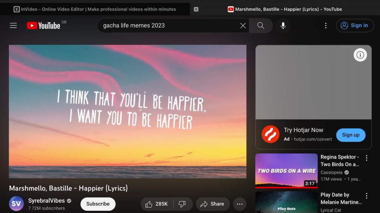Open the SyrebralVibes channel avatar
Image resolution: width=380 pixels, height=213 pixels.
point(16,203)
